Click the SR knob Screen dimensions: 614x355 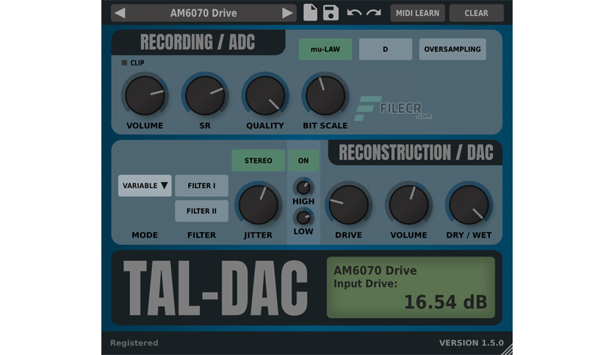pyautogui.click(x=205, y=96)
